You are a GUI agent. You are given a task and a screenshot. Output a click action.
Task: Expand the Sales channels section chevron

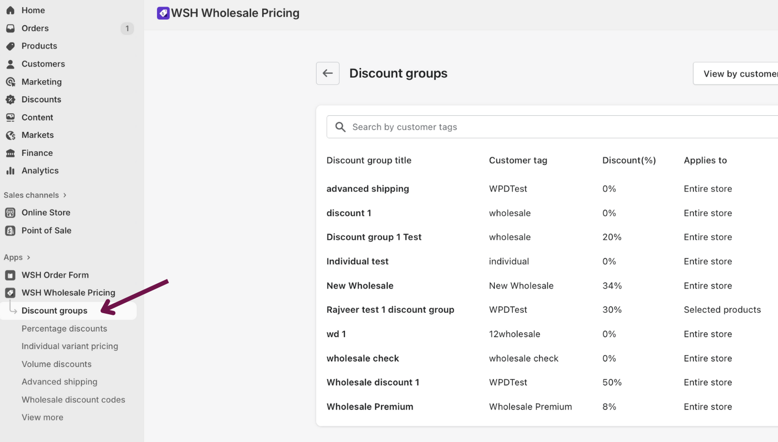(65, 195)
